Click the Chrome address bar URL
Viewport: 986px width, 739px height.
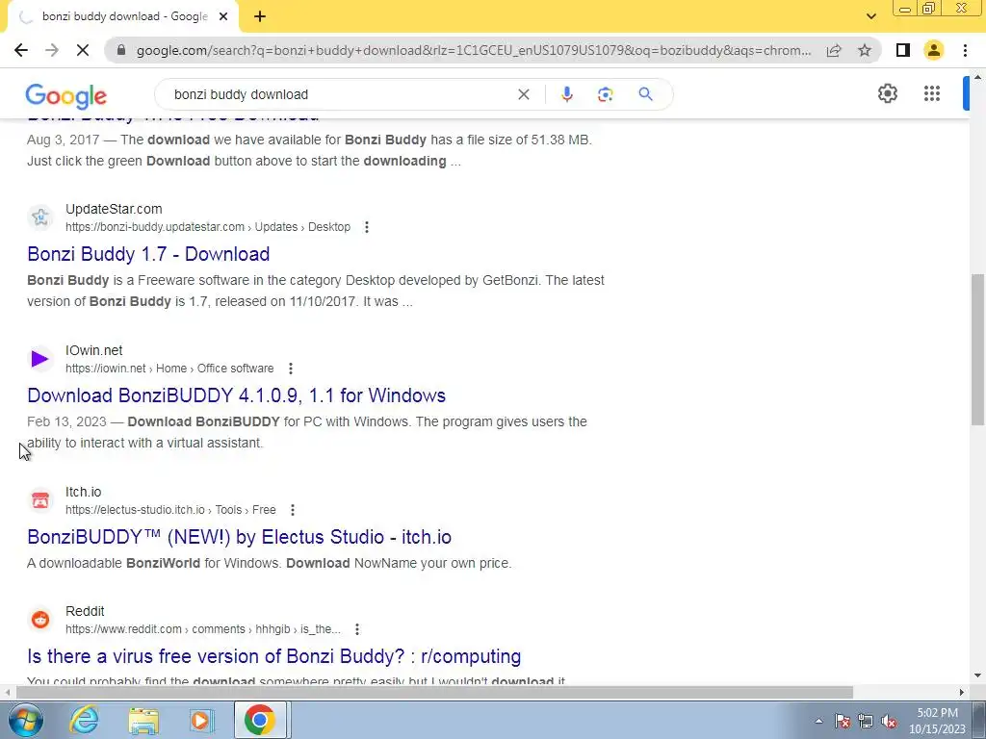pyautogui.click(x=473, y=50)
